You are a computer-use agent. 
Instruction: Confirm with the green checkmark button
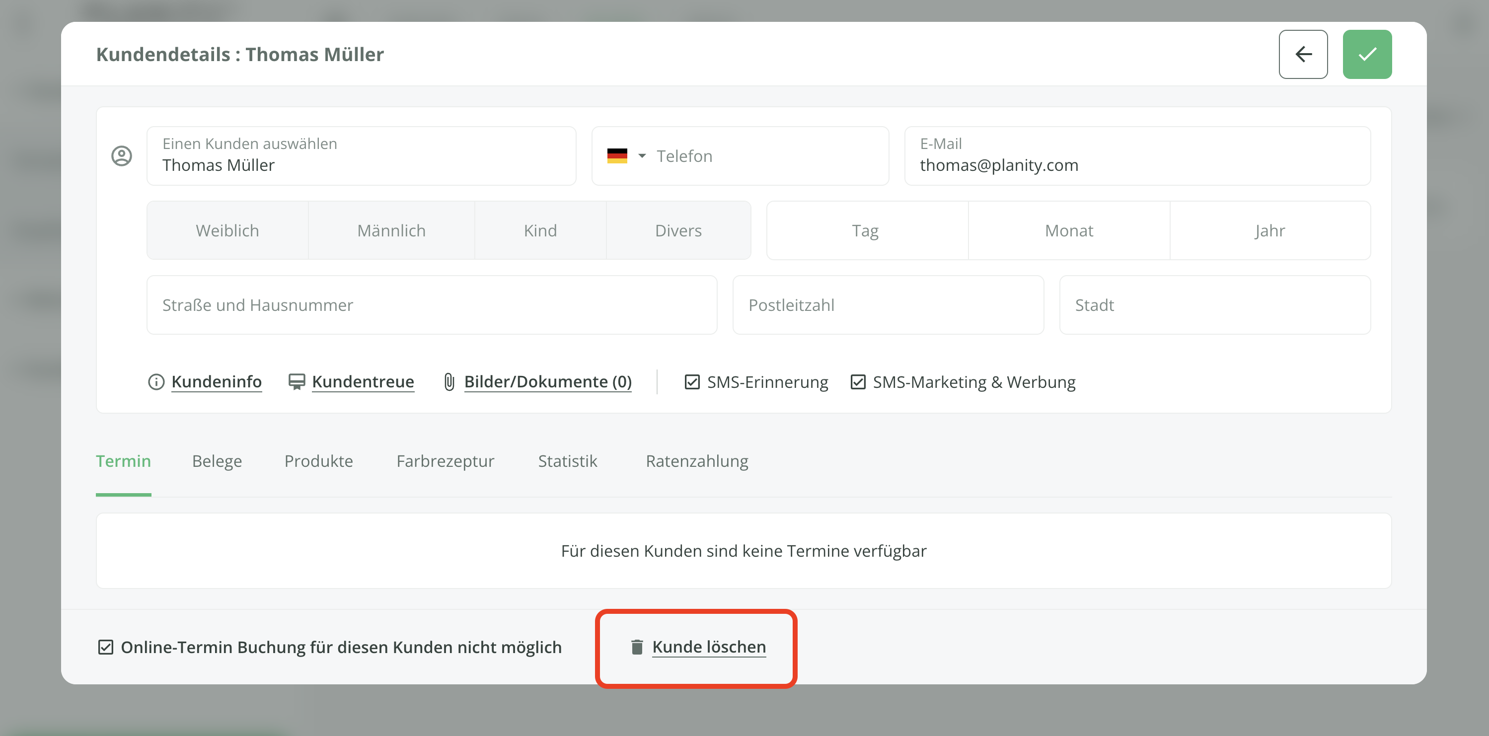pos(1366,54)
